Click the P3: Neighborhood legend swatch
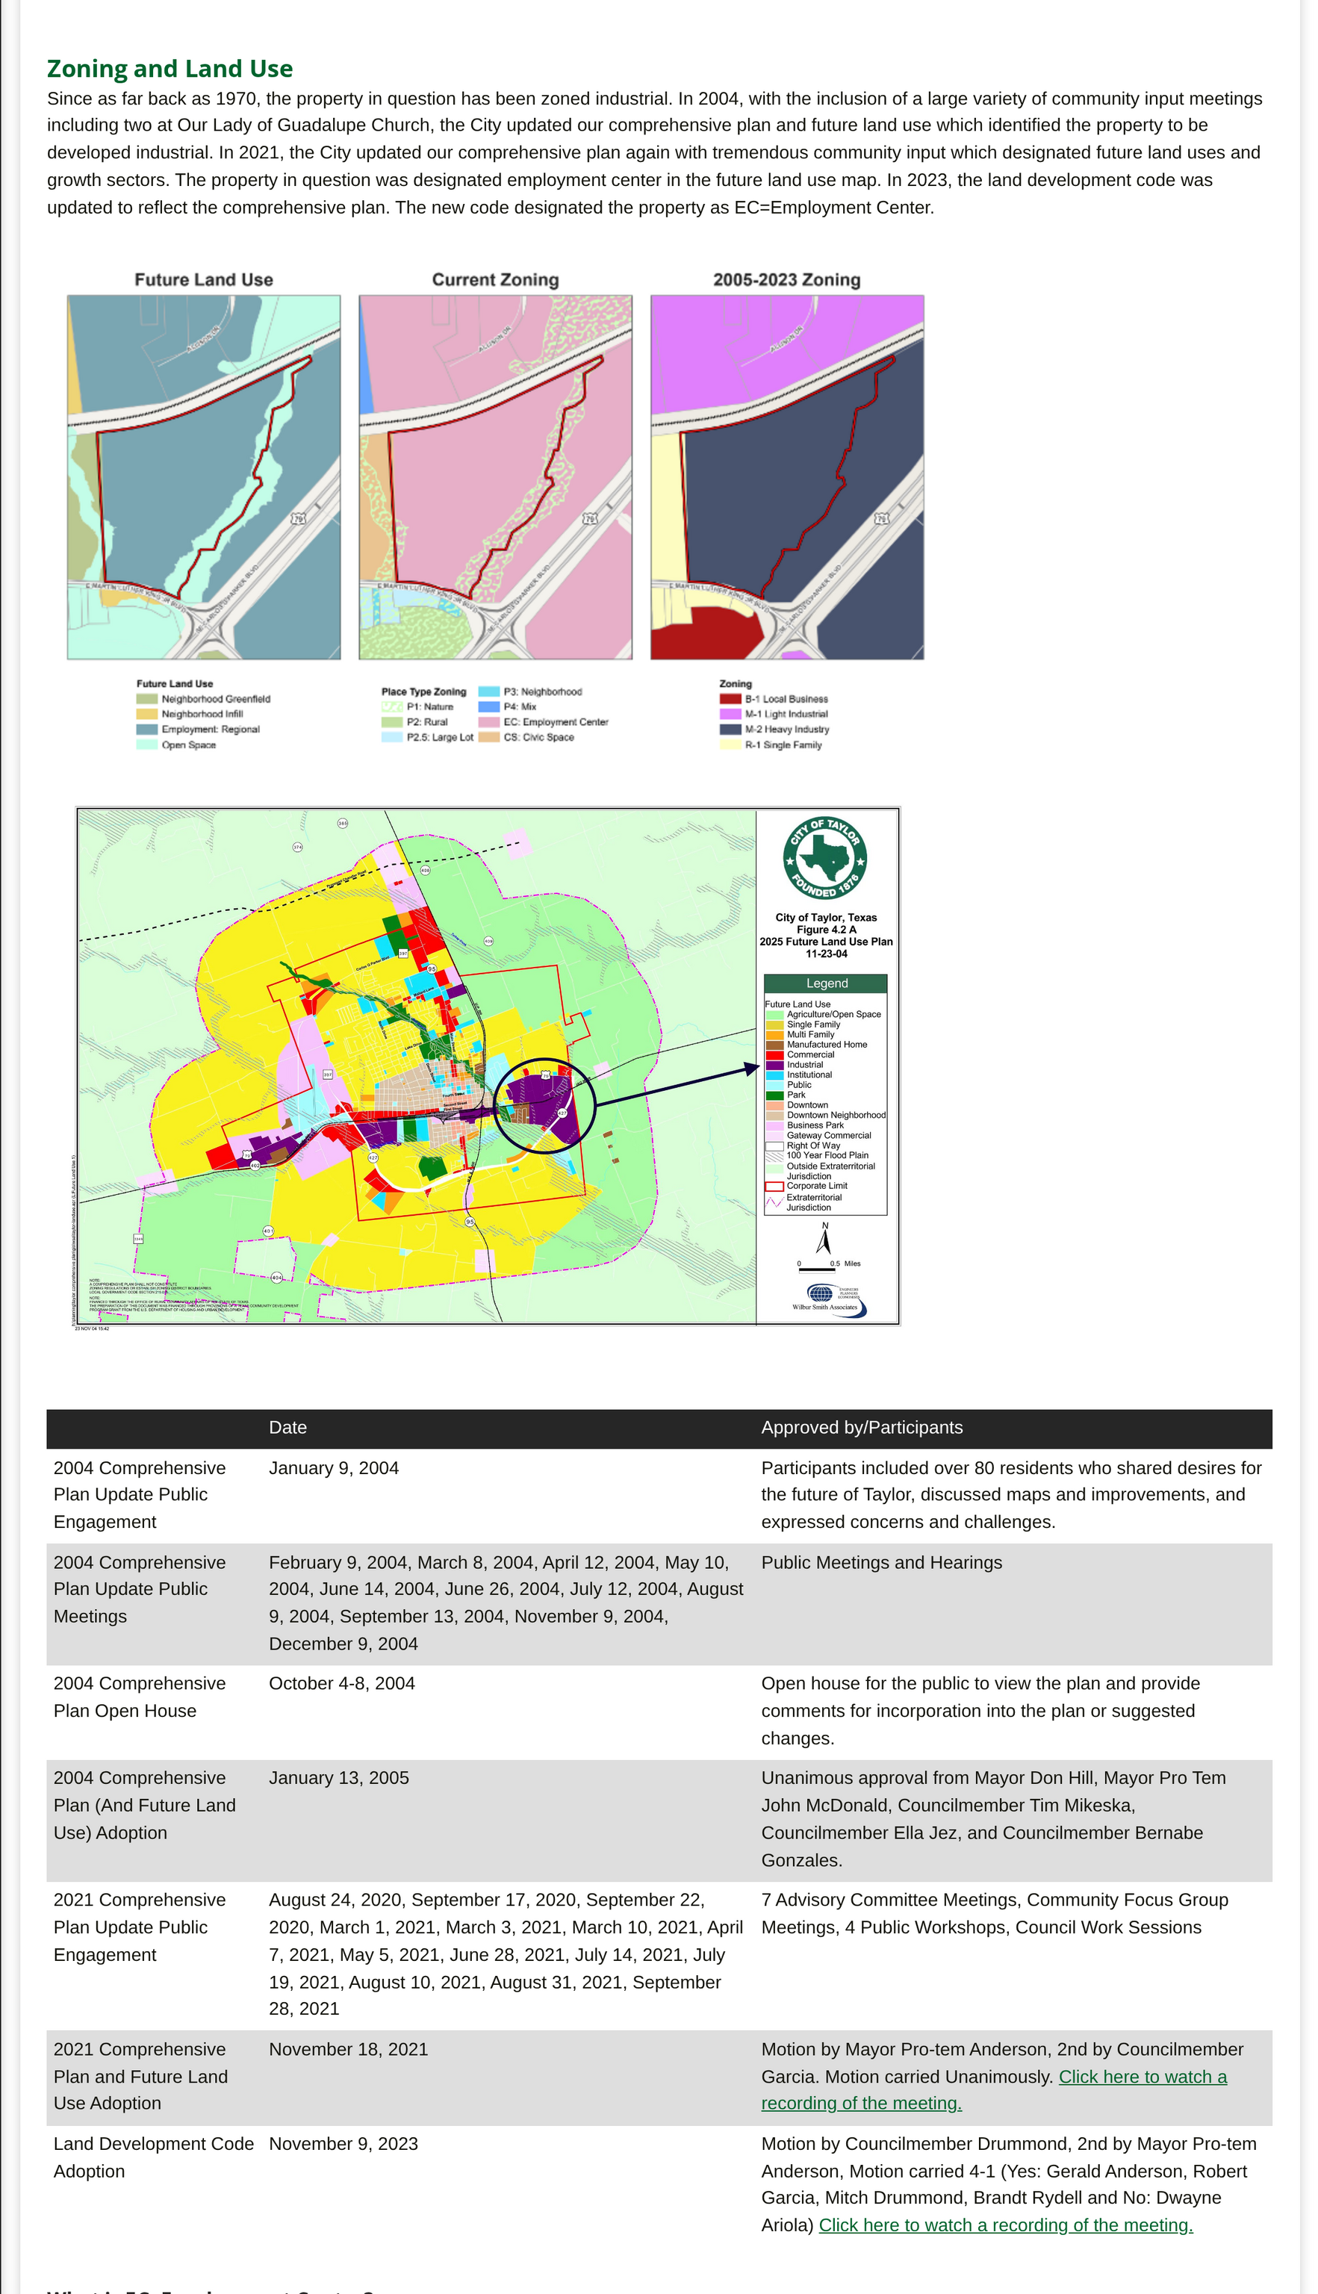1318x2294 pixels. click(x=489, y=691)
